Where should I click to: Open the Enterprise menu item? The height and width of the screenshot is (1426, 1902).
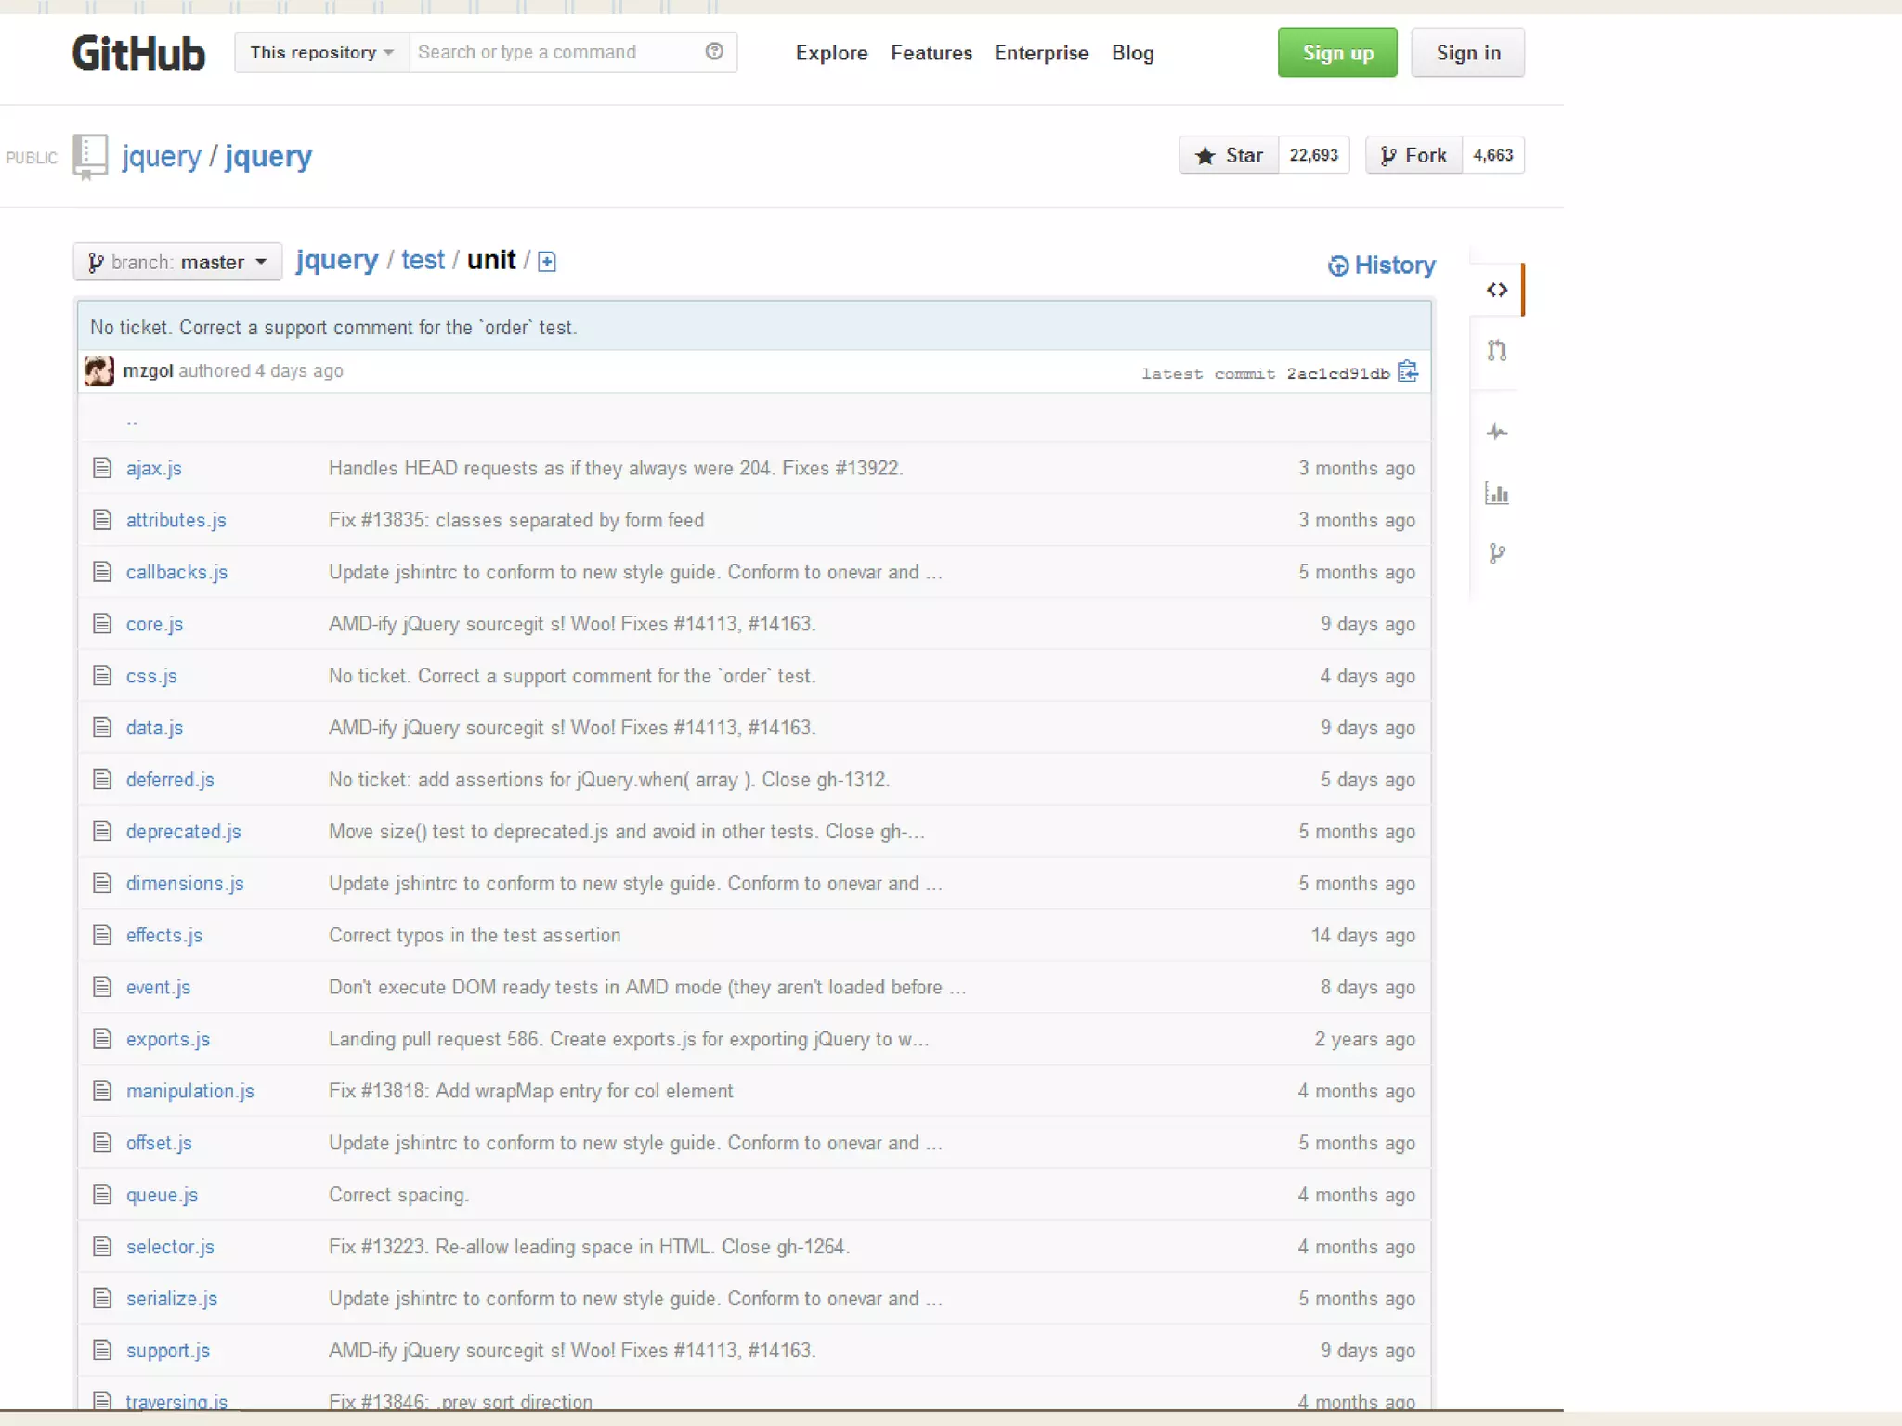pyautogui.click(x=1041, y=53)
